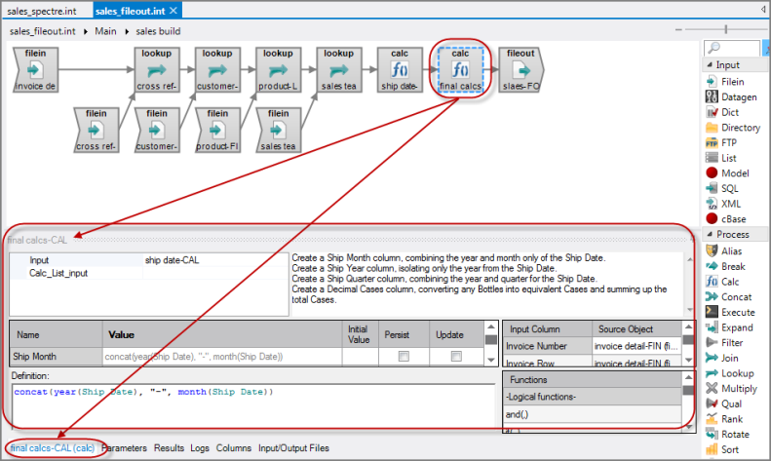Select the filein product-FI node
Image resolution: width=771 pixels, height=461 pixels.
[217, 131]
